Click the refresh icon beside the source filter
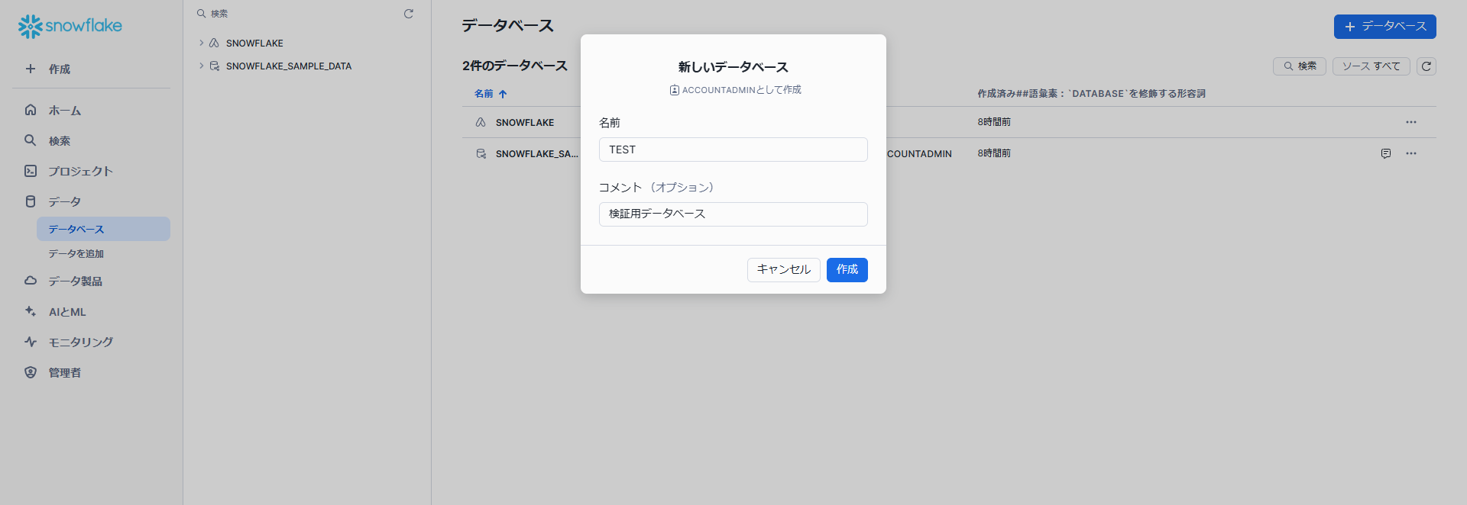The image size is (1467, 505). [1426, 66]
